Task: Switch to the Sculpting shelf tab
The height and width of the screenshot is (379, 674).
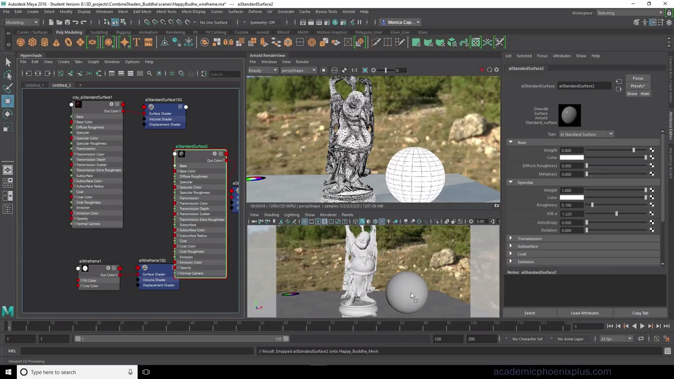Action: click(x=98, y=33)
